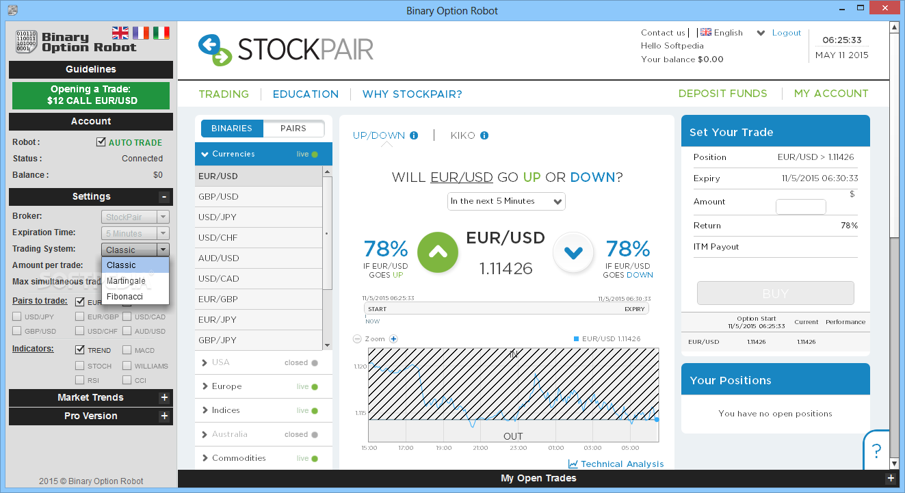The width and height of the screenshot is (905, 493).
Task: Click the Contact us link
Action: tap(663, 32)
